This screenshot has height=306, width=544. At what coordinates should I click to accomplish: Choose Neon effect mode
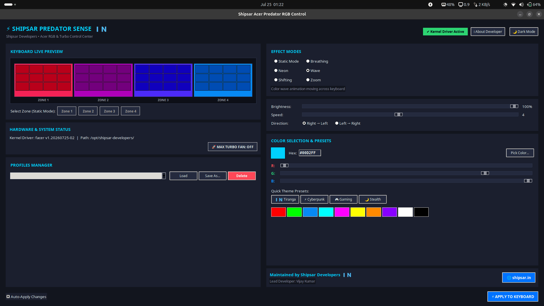coord(281,71)
